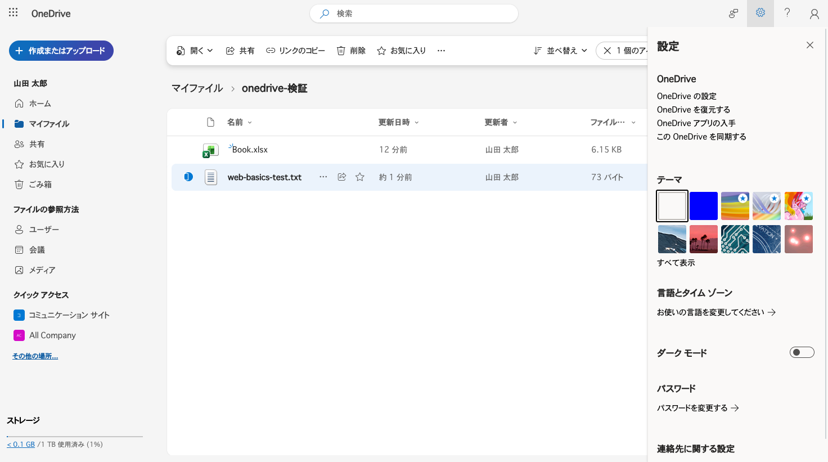Image resolution: width=828 pixels, height=462 pixels.
Task: Open the ファイル size column header dropdown
Action: 613,122
